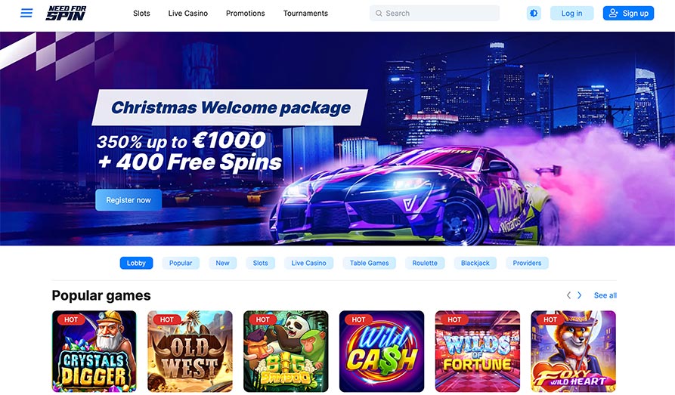675x395 pixels.
Task: Go to Promotions page
Action: point(246,14)
